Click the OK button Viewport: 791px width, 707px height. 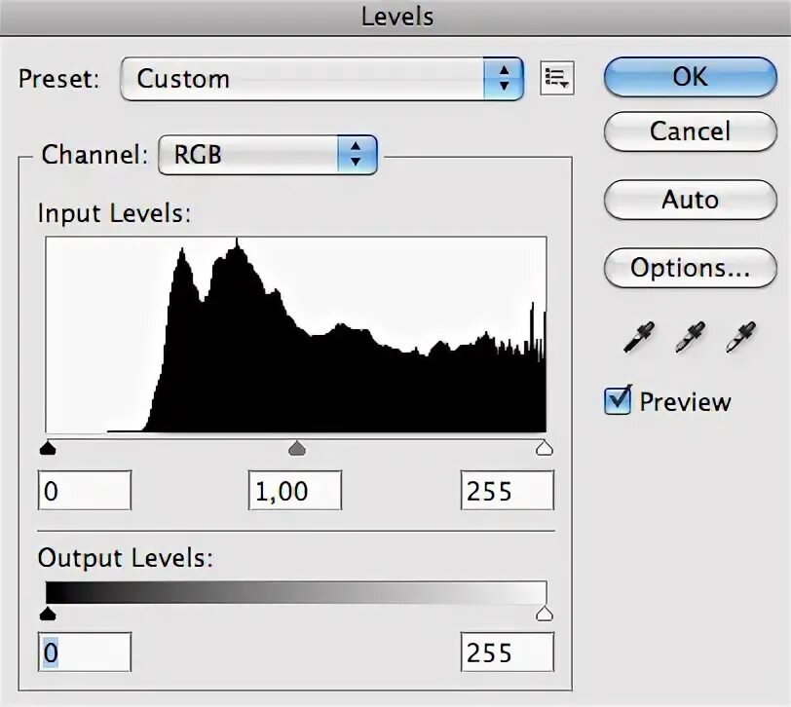click(x=690, y=77)
